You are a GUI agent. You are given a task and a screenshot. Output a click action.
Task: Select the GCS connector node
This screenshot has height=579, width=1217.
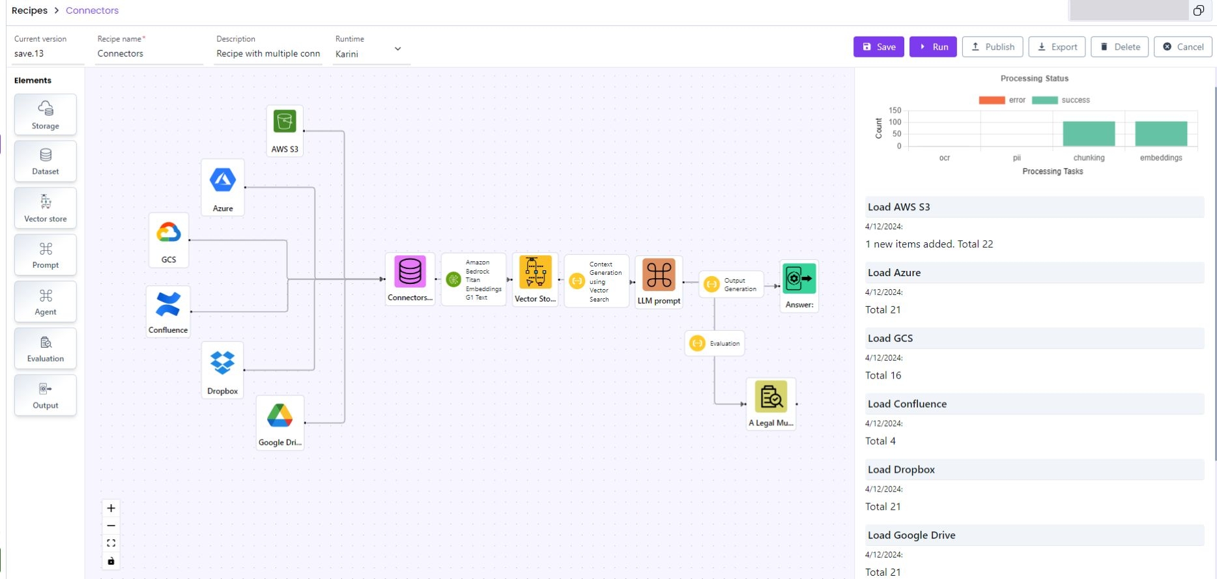pos(169,240)
